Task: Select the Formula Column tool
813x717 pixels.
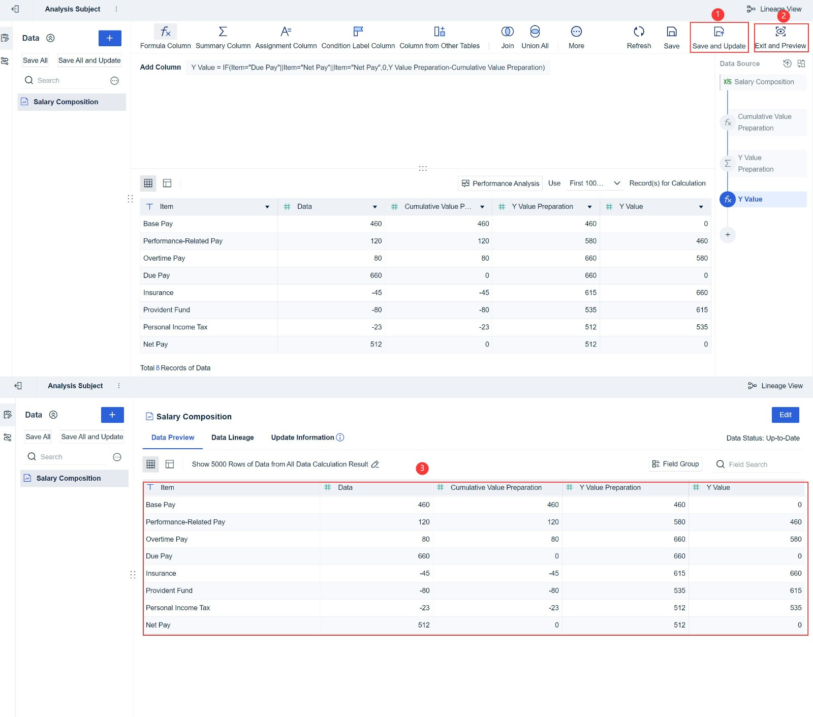Action: click(165, 37)
